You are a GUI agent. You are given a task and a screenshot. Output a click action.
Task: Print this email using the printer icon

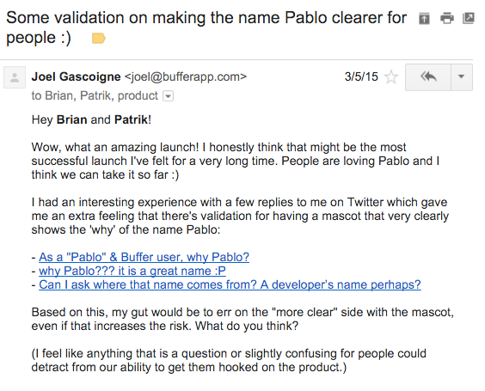tap(446, 18)
